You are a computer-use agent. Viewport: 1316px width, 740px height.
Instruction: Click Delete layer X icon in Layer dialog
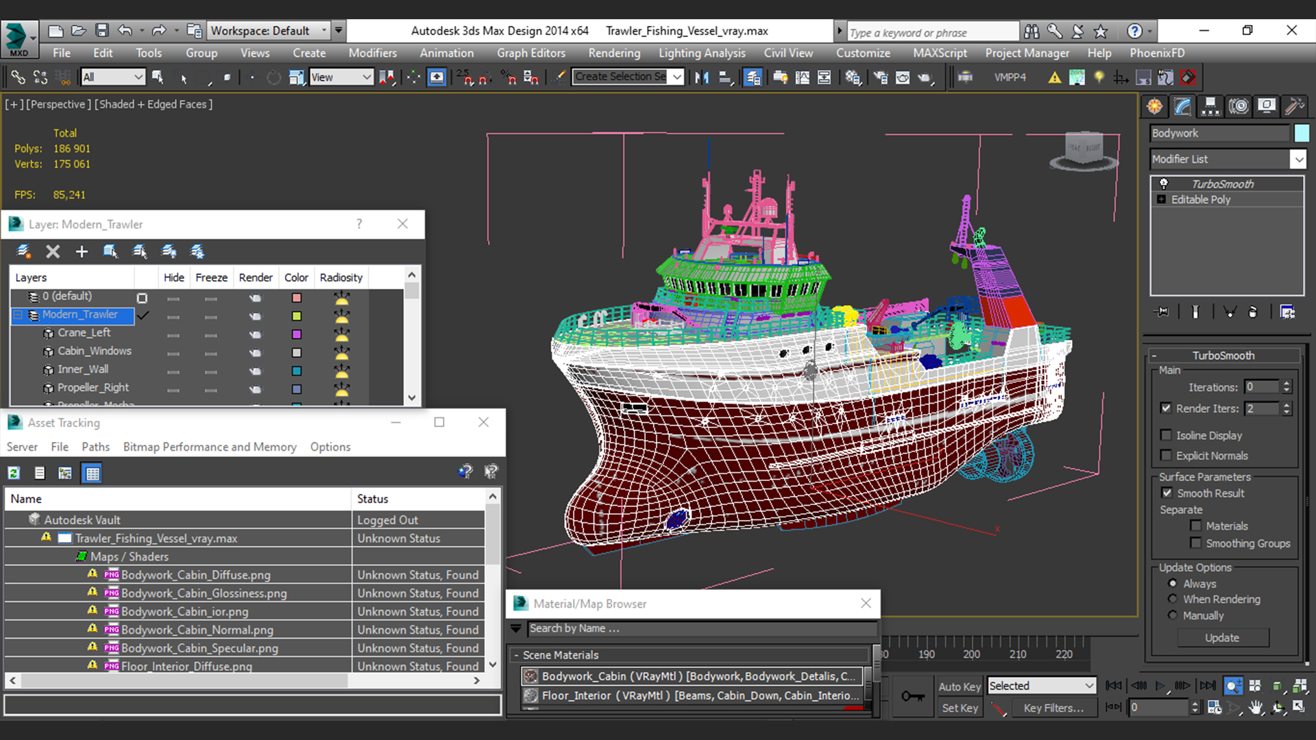[x=53, y=251]
